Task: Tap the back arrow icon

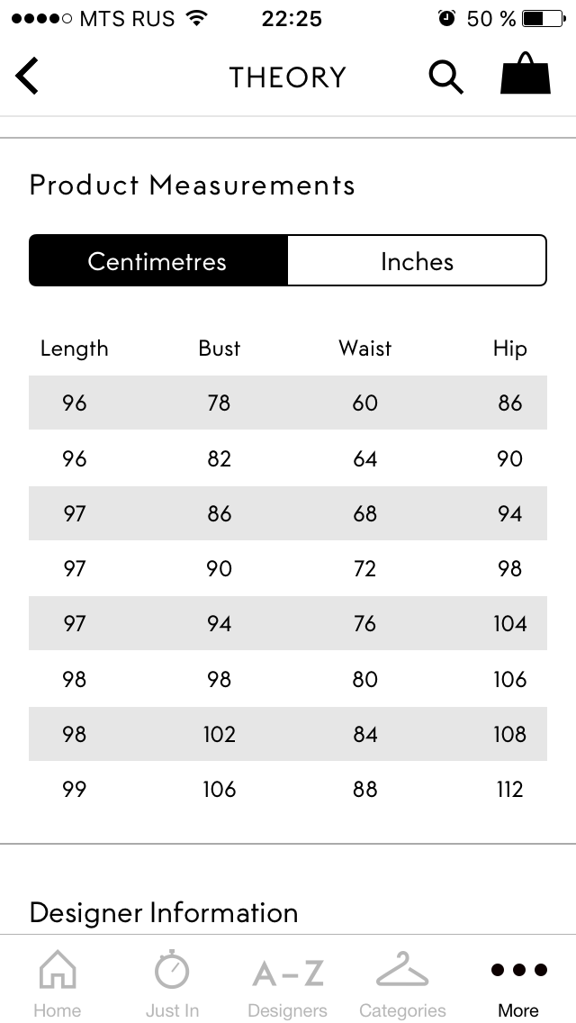Action: tap(27, 76)
